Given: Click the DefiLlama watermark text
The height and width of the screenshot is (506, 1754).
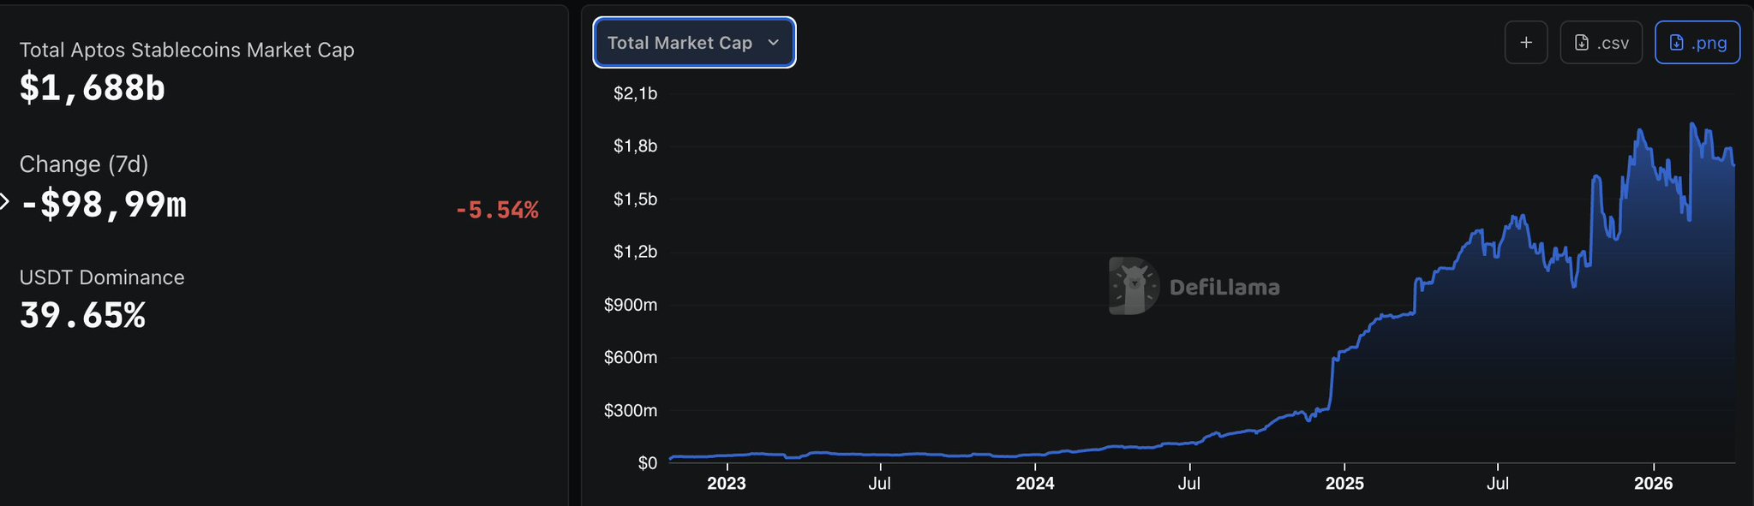Looking at the screenshot, I should (1224, 288).
